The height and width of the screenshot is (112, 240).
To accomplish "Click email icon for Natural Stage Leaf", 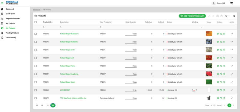I will [x=218, y=58].
